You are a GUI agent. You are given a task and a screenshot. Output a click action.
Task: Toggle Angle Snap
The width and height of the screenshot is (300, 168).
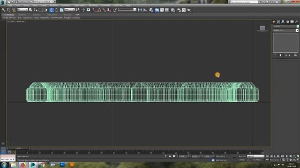coord(99,10)
